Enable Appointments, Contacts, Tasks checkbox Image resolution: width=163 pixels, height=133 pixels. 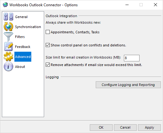coord(48,32)
